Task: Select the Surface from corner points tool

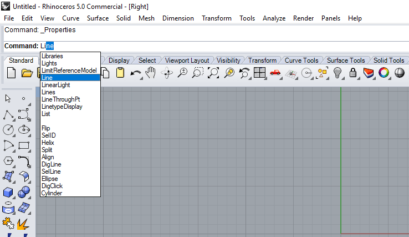Action: pos(8,177)
